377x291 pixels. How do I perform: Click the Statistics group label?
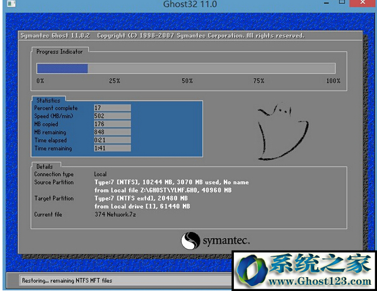pyautogui.click(x=49, y=100)
